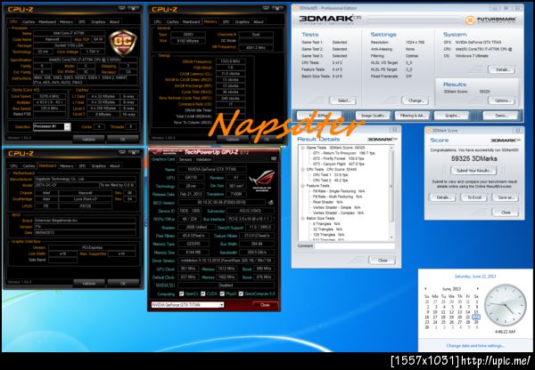
Task: Select GT3 - Canyon Flight row
Action: [x=339, y=164]
